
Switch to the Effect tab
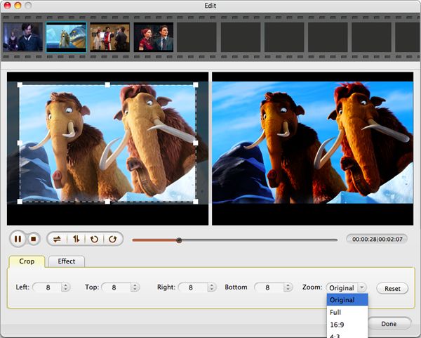coord(67,261)
